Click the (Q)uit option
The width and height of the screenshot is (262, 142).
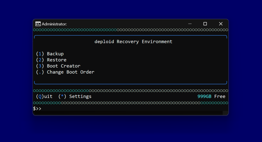click(44, 96)
